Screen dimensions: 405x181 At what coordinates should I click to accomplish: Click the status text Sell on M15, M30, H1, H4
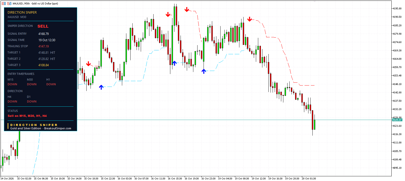27,116
